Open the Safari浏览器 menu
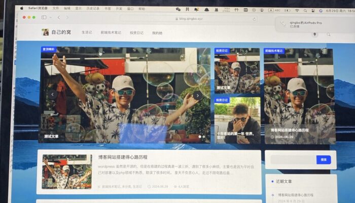This screenshot has height=203, width=355. tap(38, 8)
